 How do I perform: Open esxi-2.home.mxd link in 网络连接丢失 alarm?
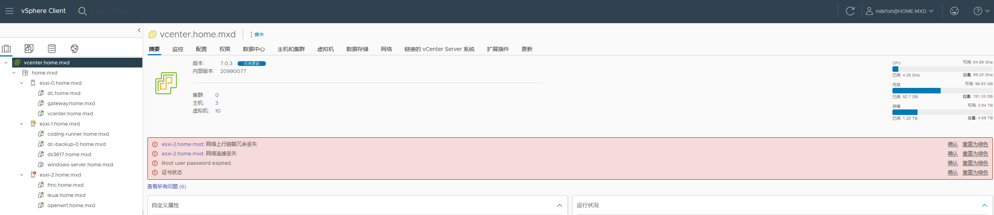(182, 153)
